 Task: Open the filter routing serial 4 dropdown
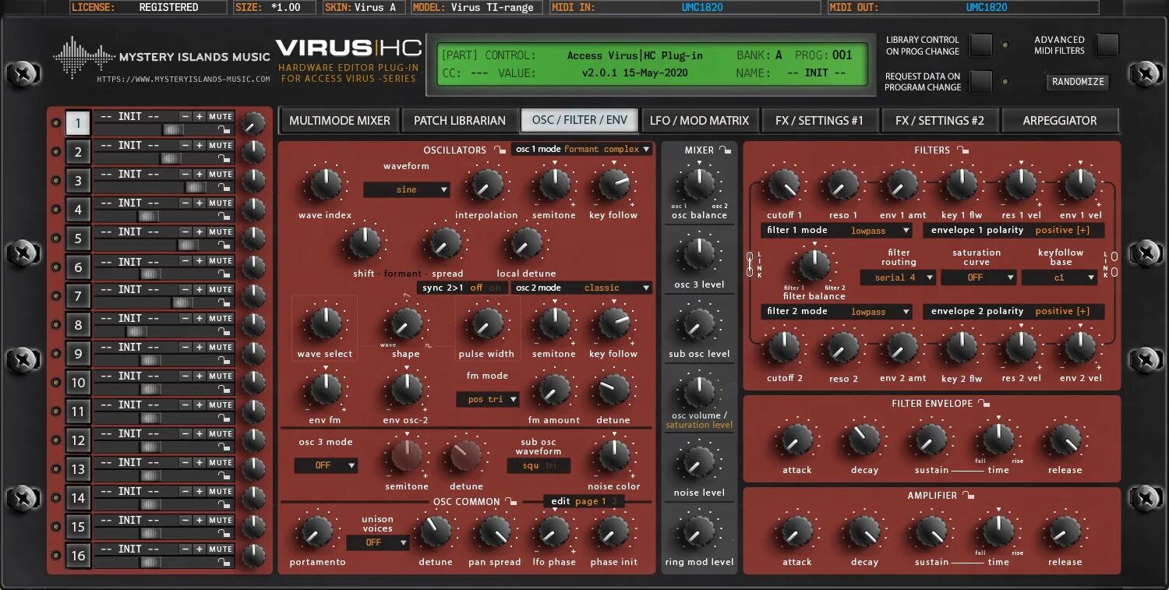(898, 277)
